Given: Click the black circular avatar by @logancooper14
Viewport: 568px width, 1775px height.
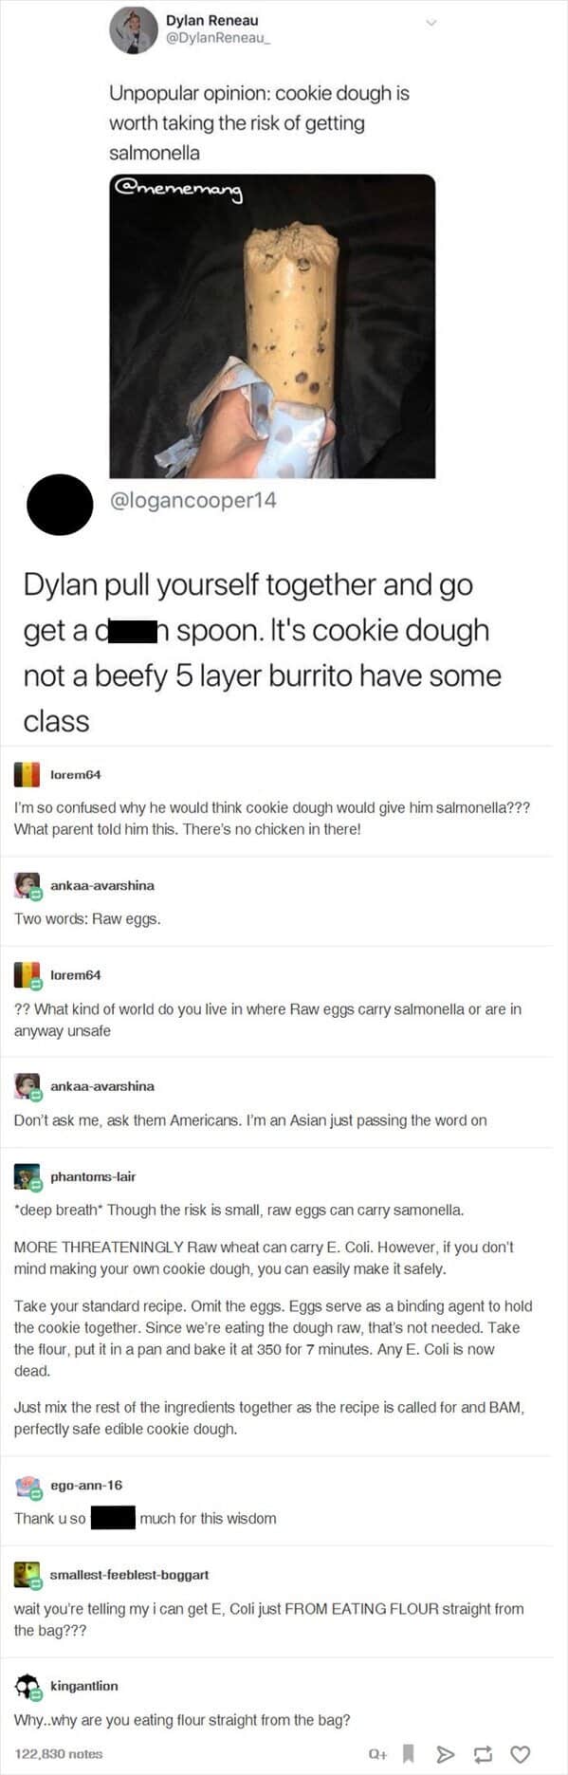Looking at the screenshot, I should 60,505.
